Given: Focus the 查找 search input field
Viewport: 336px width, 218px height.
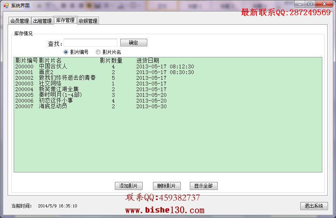Looking at the screenshot, I should tap(91, 43).
